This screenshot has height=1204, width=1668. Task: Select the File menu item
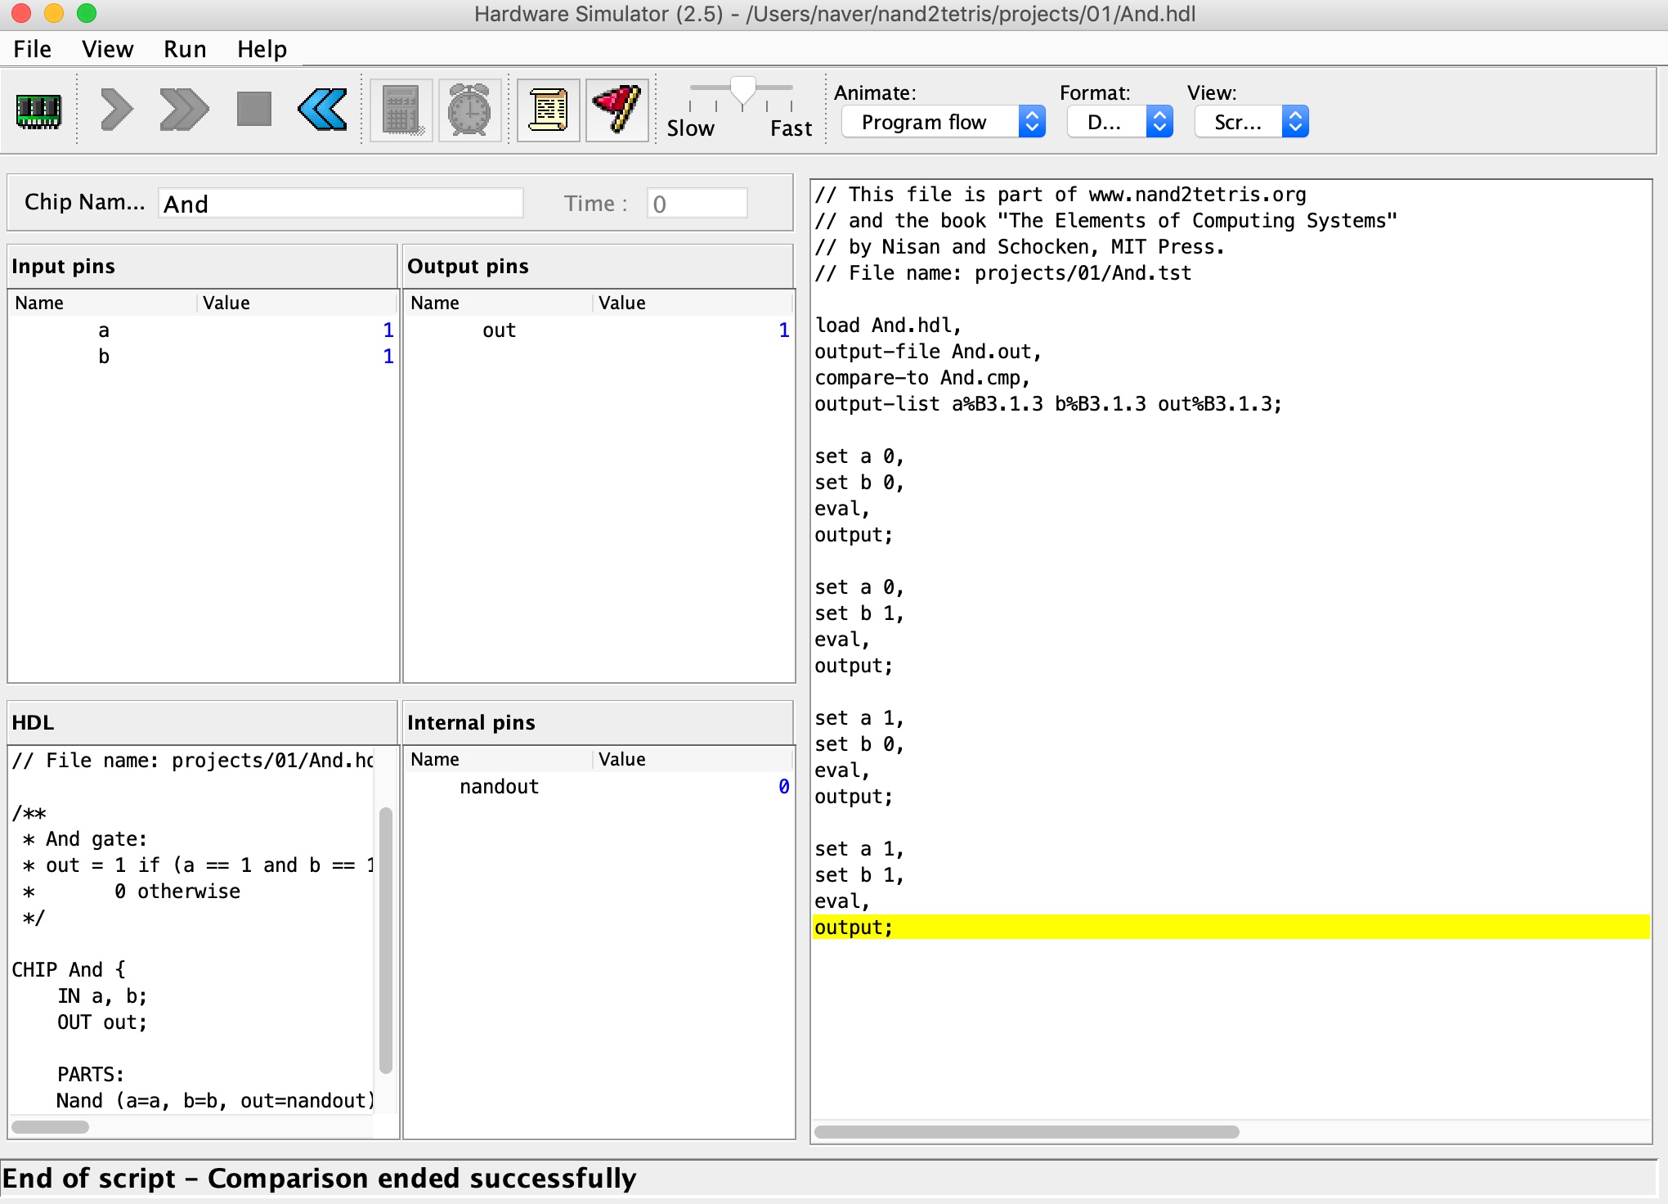[x=34, y=48]
